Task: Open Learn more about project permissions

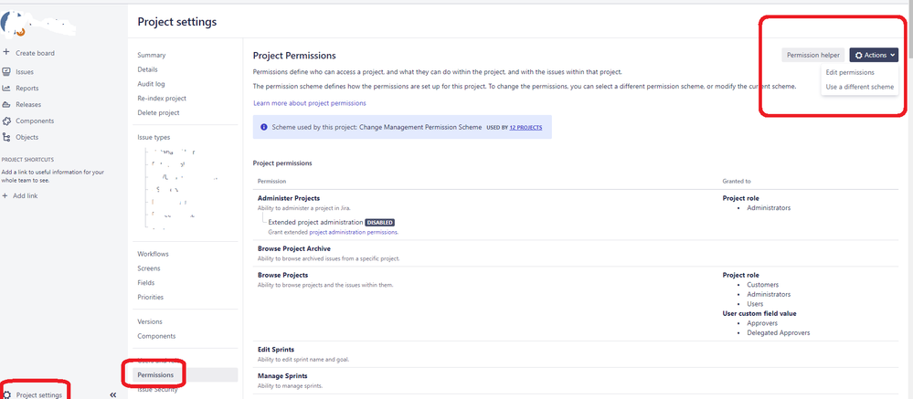Action: click(310, 103)
